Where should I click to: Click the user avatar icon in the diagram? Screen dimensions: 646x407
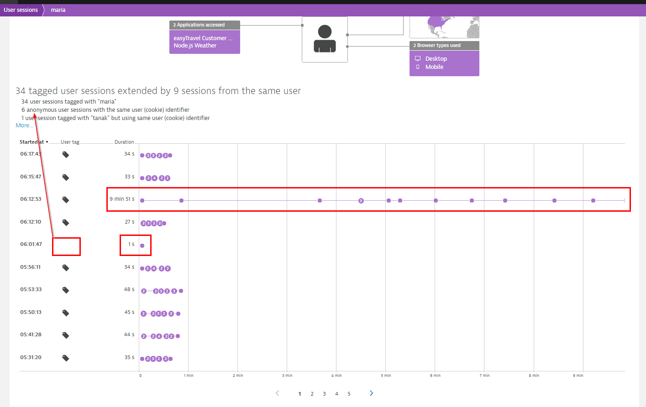325,39
